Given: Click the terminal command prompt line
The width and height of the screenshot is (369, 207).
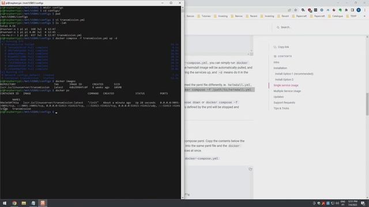Looking at the screenshot, I should 28,112.
